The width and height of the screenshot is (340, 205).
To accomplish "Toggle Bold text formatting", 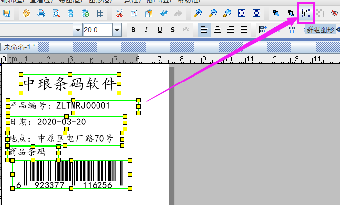I will (133, 30).
